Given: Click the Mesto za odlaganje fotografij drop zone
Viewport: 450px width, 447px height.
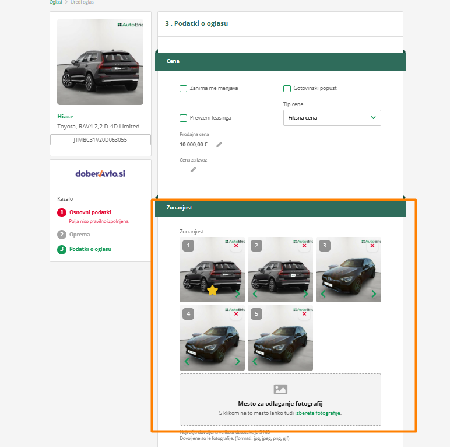Looking at the screenshot, I should (x=280, y=400).
